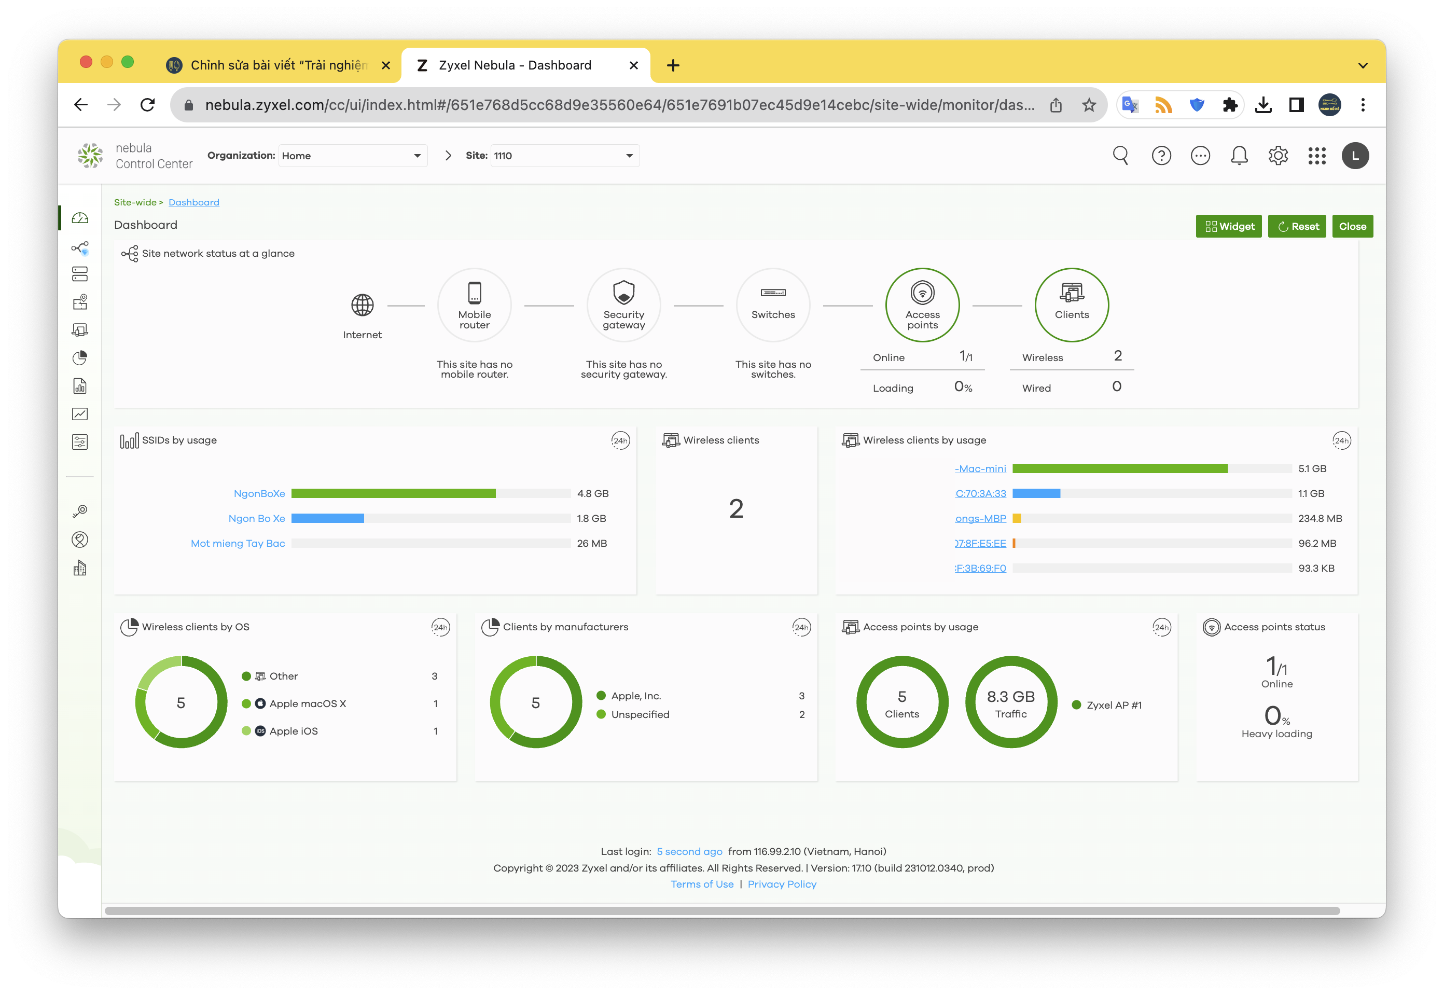The image size is (1444, 995).
Task: Open the settings gear in Nebula header
Action: tap(1278, 155)
